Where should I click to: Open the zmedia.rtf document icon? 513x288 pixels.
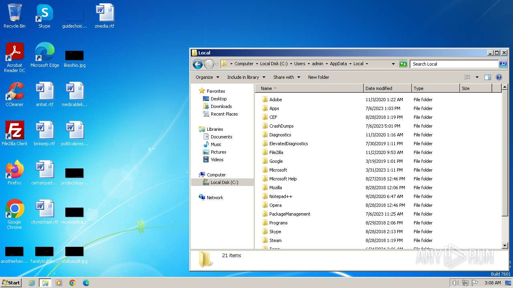tap(104, 16)
